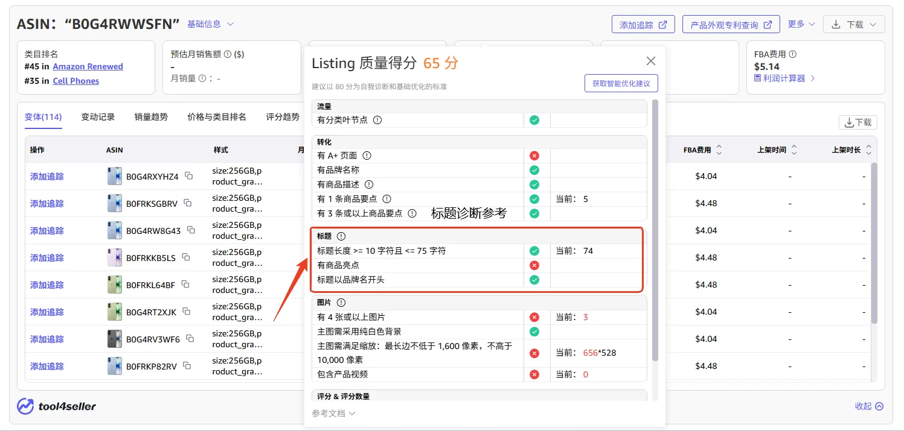Add tracking for B0FRKP82RV row
The width and height of the screenshot is (904, 431).
pyautogui.click(x=47, y=367)
